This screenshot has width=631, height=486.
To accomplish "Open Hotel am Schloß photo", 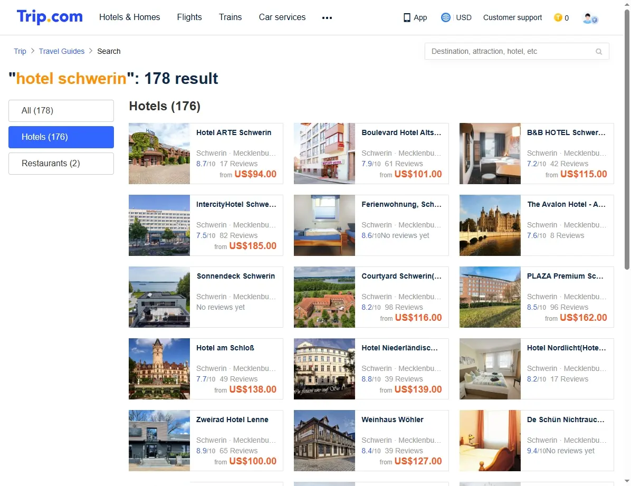I will pyautogui.click(x=159, y=368).
